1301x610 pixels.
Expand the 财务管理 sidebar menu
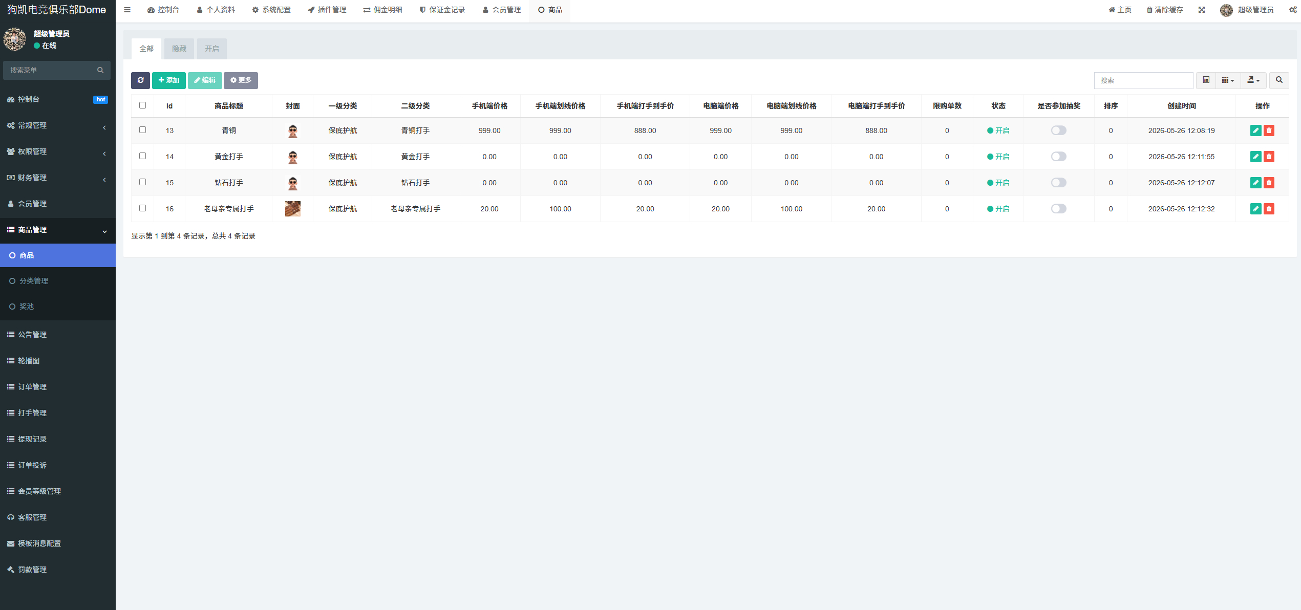click(x=58, y=178)
